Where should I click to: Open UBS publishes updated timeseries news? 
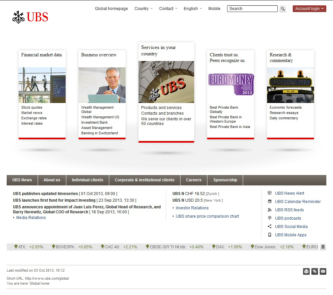(45, 194)
